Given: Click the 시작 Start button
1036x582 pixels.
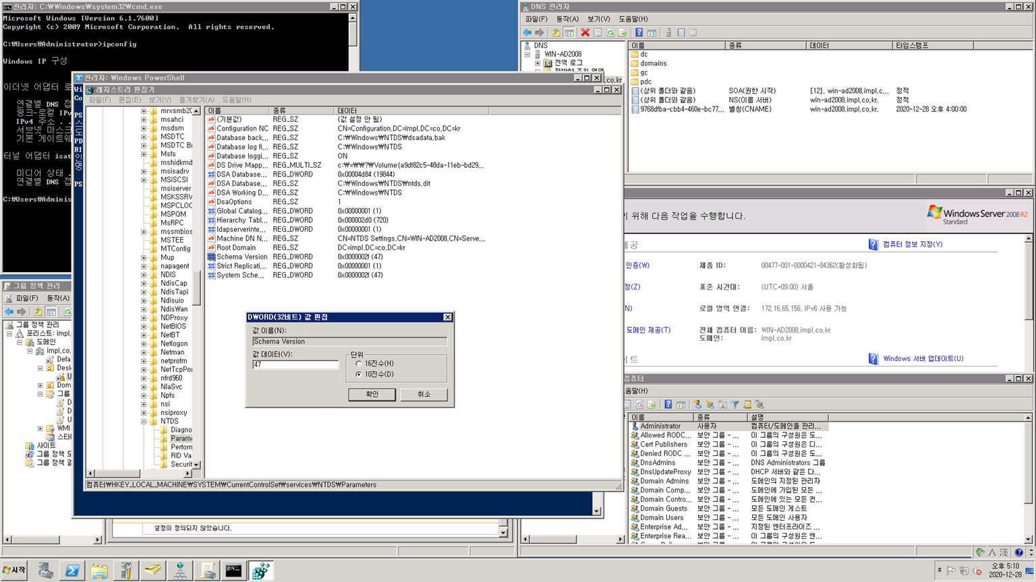Looking at the screenshot, I should tap(14, 571).
